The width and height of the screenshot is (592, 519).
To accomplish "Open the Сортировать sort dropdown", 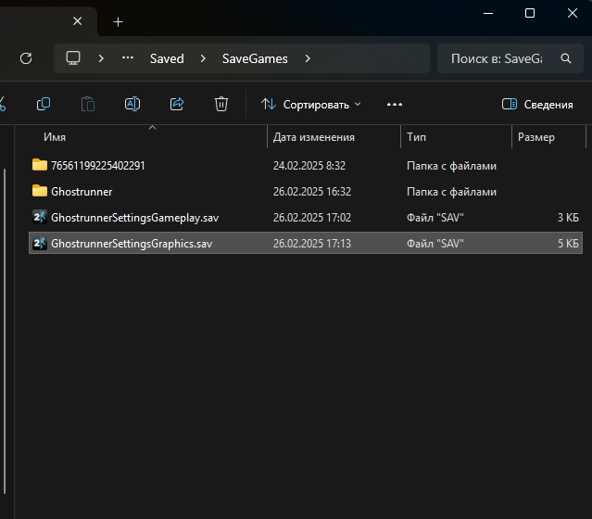I will [311, 104].
